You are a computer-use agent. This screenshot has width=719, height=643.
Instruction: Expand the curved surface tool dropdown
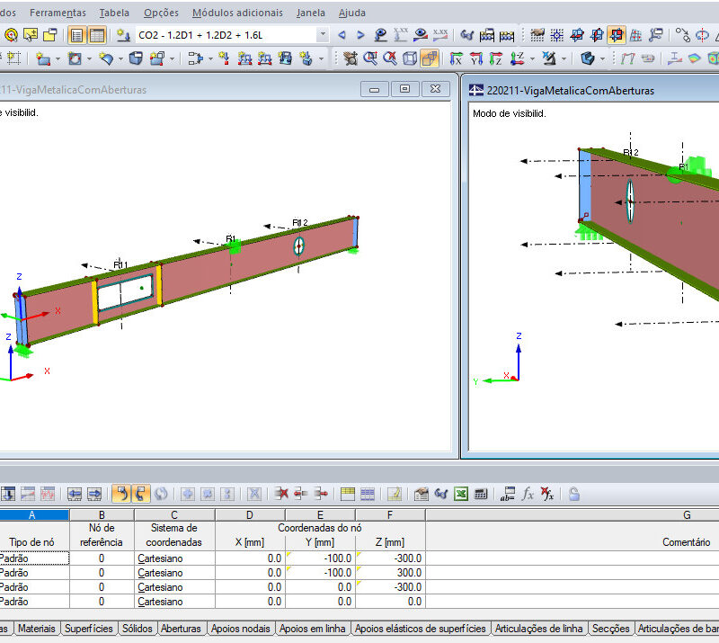(x=120, y=58)
